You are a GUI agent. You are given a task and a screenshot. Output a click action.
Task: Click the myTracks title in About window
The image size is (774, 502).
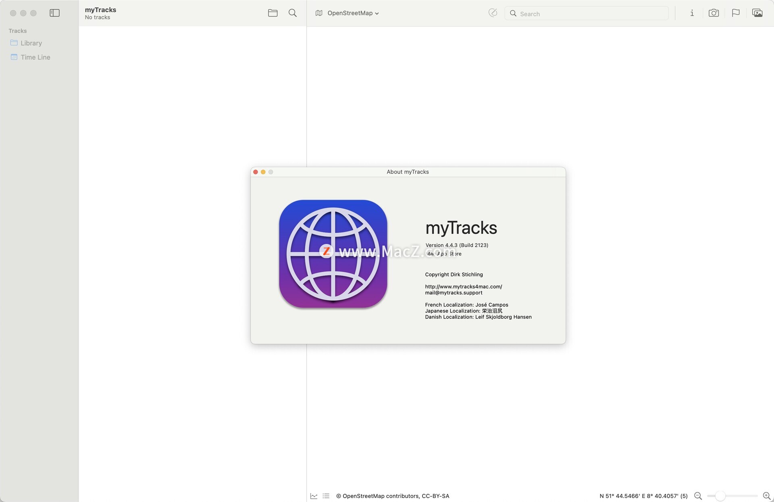click(461, 228)
